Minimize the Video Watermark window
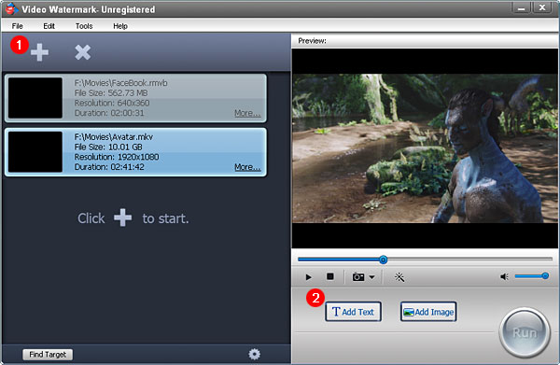Screen dimensions: 560x365 pyautogui.click(x=522, y=7)
